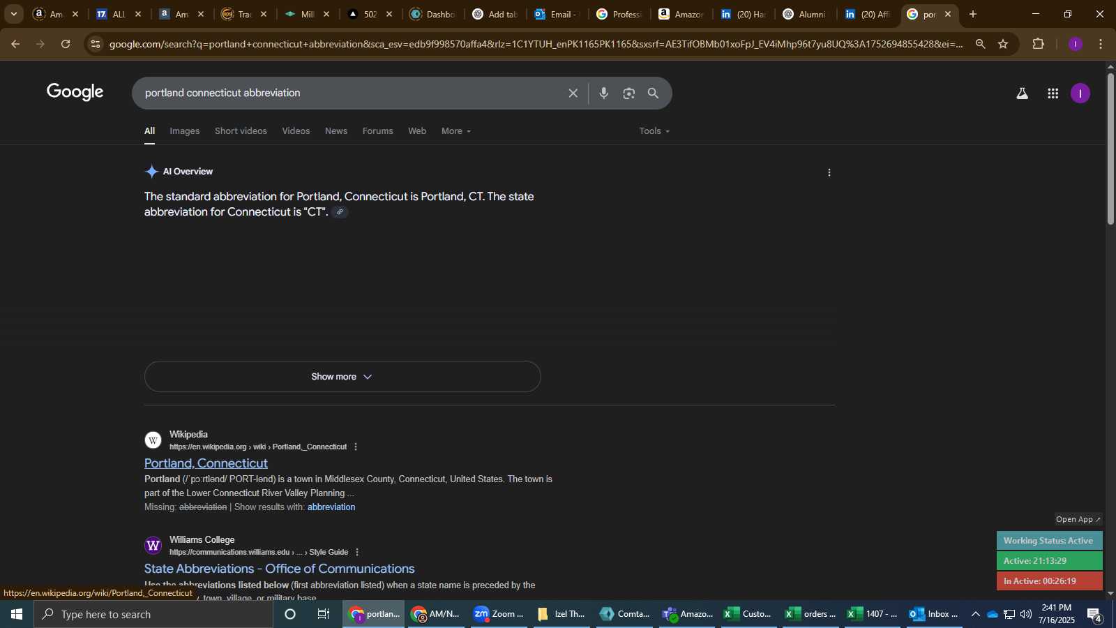The height and width of the screenshot is (628, 1116).
Task: Submit search with the magnifier icon
Action: coord(654,94)
